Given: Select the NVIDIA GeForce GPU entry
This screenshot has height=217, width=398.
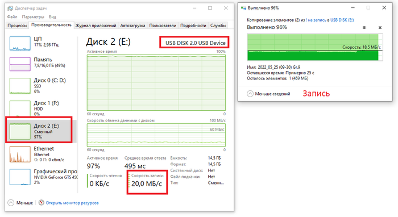Looking at the screenshot, I should [40, 177].
